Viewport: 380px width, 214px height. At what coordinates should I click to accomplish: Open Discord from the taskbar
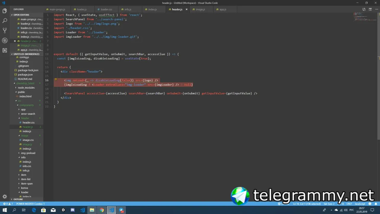click(x=73, y=210)
